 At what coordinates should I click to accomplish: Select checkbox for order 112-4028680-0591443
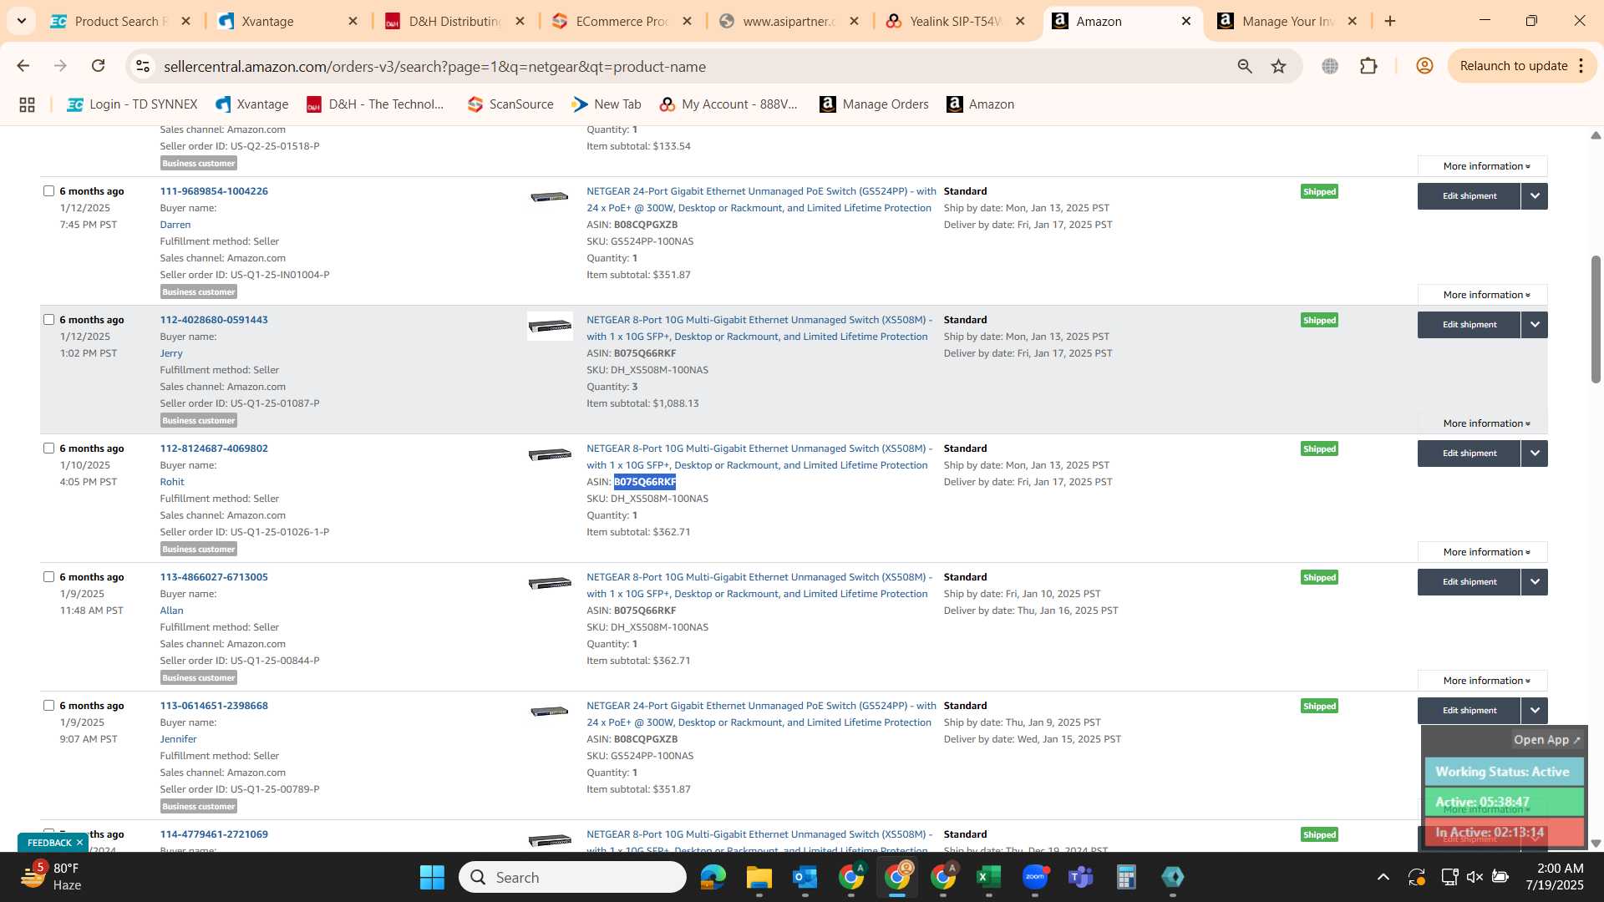(48, 319)
